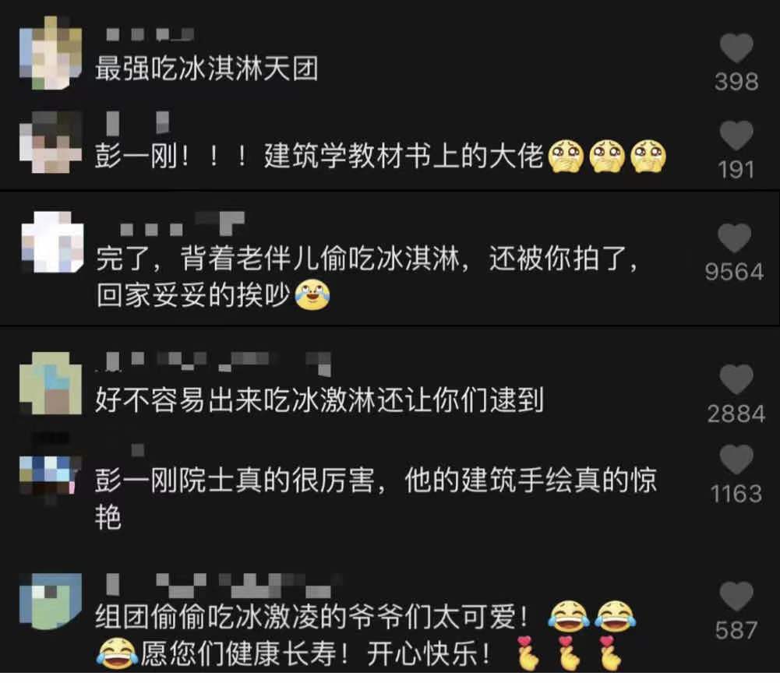Open white avatar beside 完了 comment
The width and height of the screenshot is (780, 683).
pos(53,242)
